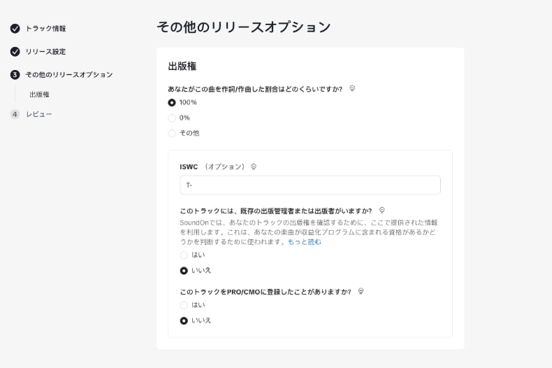This screenshot has height=368, width=552.
Task: Select いいえ for existing publisher question
Action: (x=184, y=270)
